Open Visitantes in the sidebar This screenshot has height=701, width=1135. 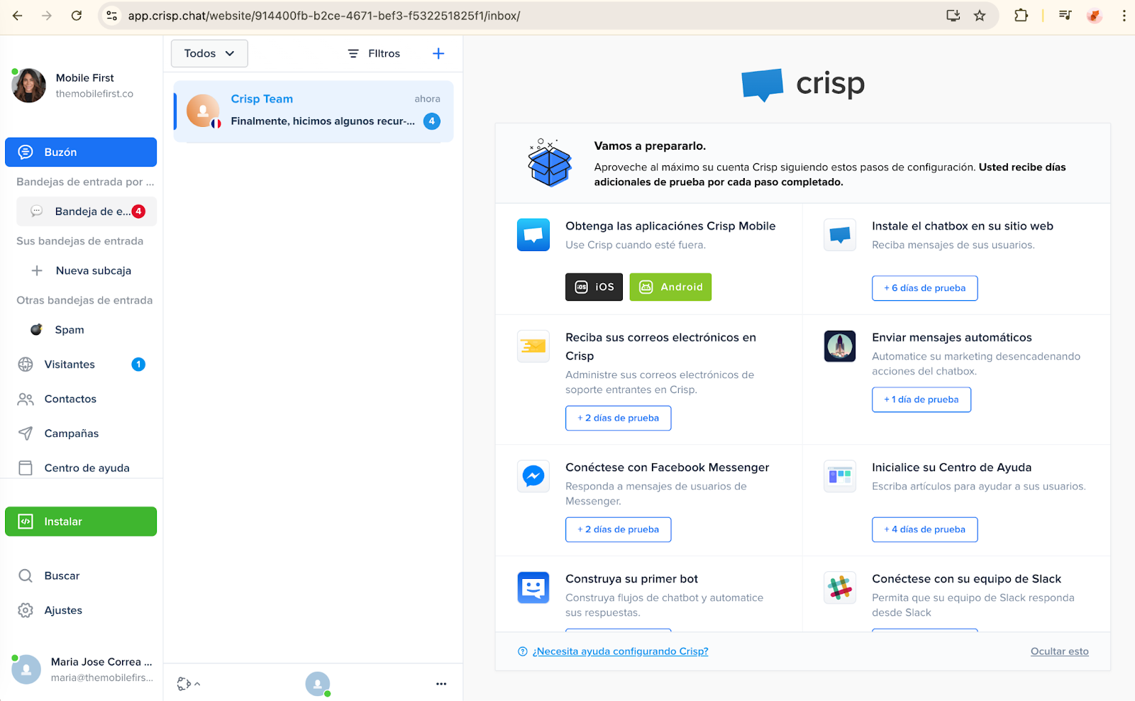pos(81,364)
